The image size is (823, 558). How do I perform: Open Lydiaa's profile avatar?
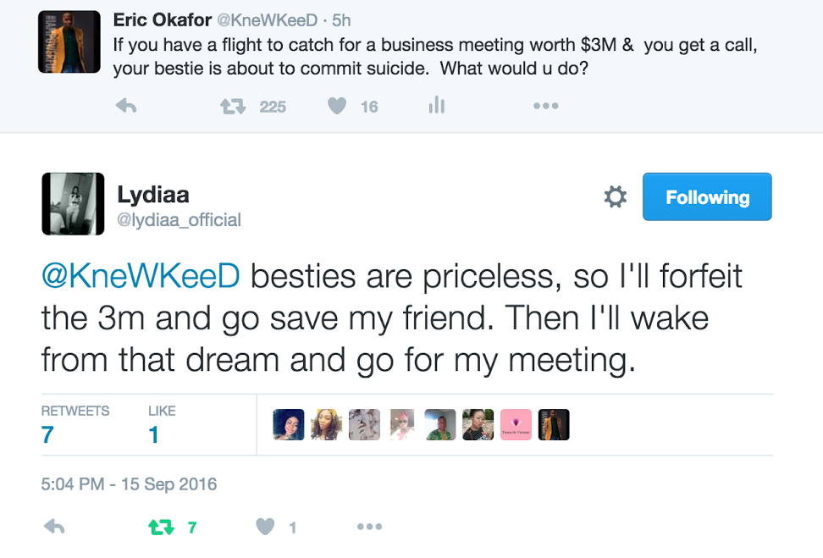(x=73, y=204)
